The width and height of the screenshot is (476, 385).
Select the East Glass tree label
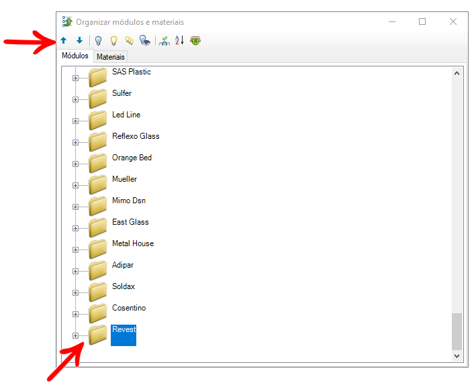(130, 222)
